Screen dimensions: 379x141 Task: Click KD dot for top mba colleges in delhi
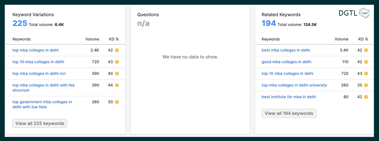pos(117,50)
